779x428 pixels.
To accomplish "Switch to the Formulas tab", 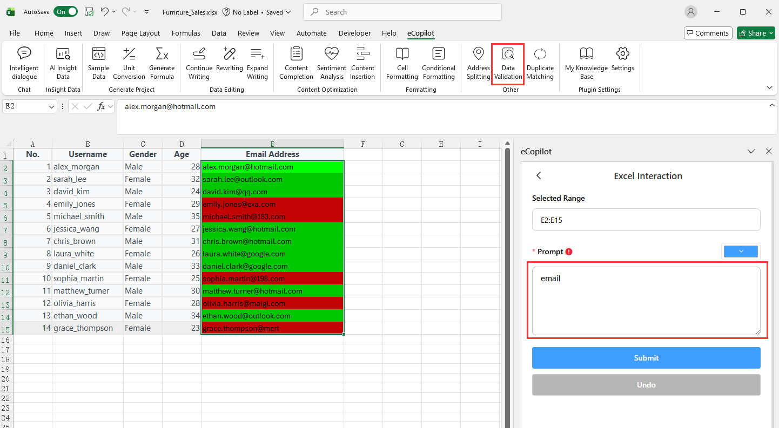I will click(x=186, y=33).
